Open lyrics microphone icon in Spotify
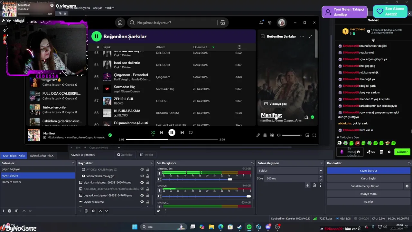Viewport: 412px width, 232px height. coord(258,135)
